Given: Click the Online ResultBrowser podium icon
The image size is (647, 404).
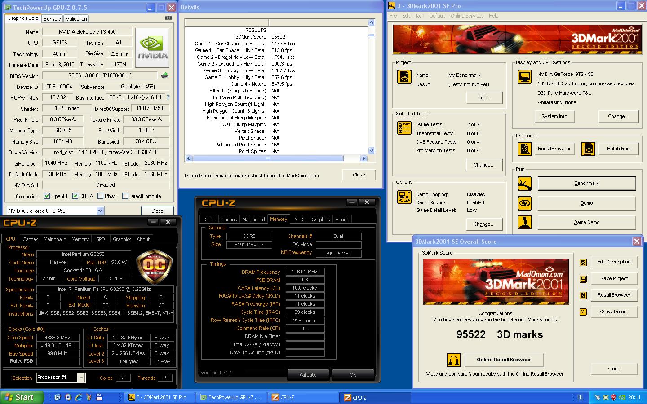Looking at the screenshot, I should (454, 360).
